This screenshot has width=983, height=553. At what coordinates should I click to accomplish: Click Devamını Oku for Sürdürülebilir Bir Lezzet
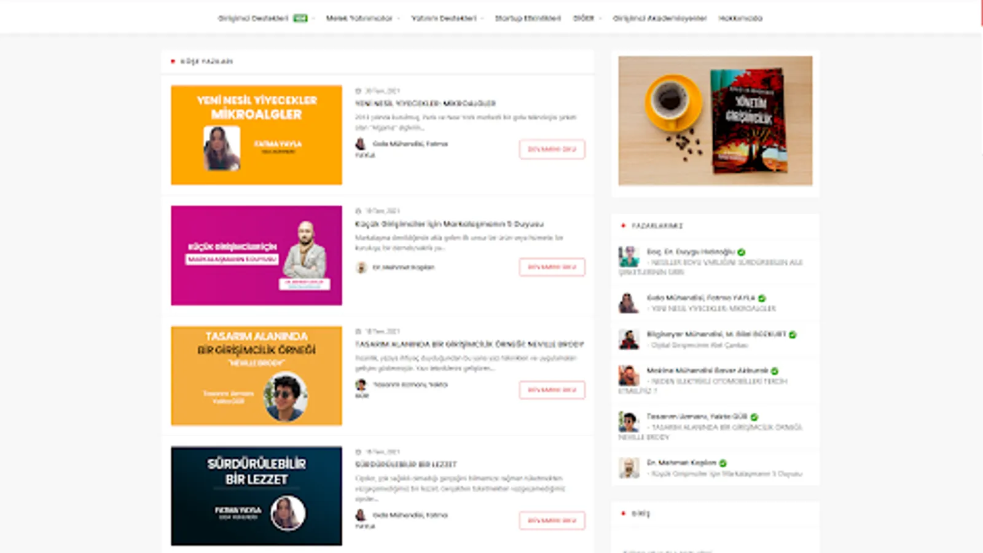point(552,520)
